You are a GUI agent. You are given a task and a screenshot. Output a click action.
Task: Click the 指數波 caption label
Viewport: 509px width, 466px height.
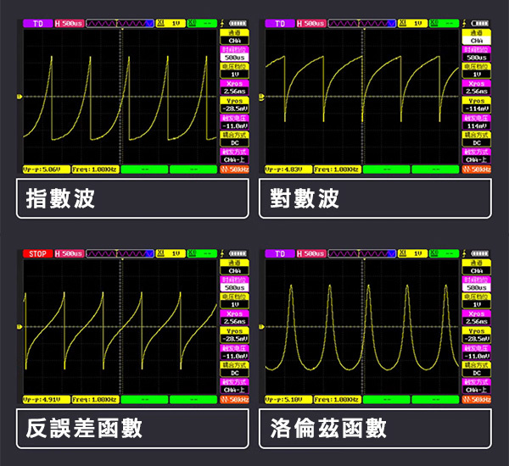click(61, 199)
